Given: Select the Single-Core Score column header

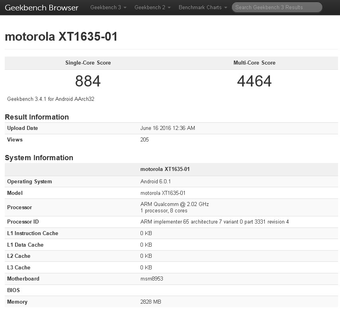Looking at the screenshot, I should 88,63.
